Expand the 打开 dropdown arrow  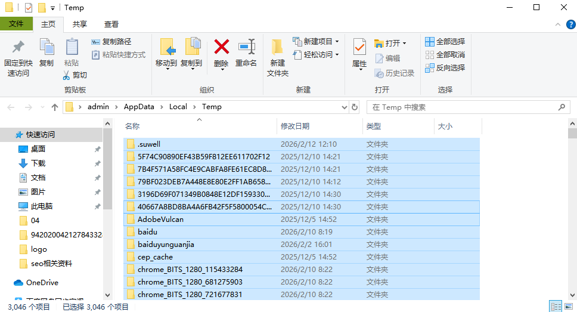tap(404, 44)
